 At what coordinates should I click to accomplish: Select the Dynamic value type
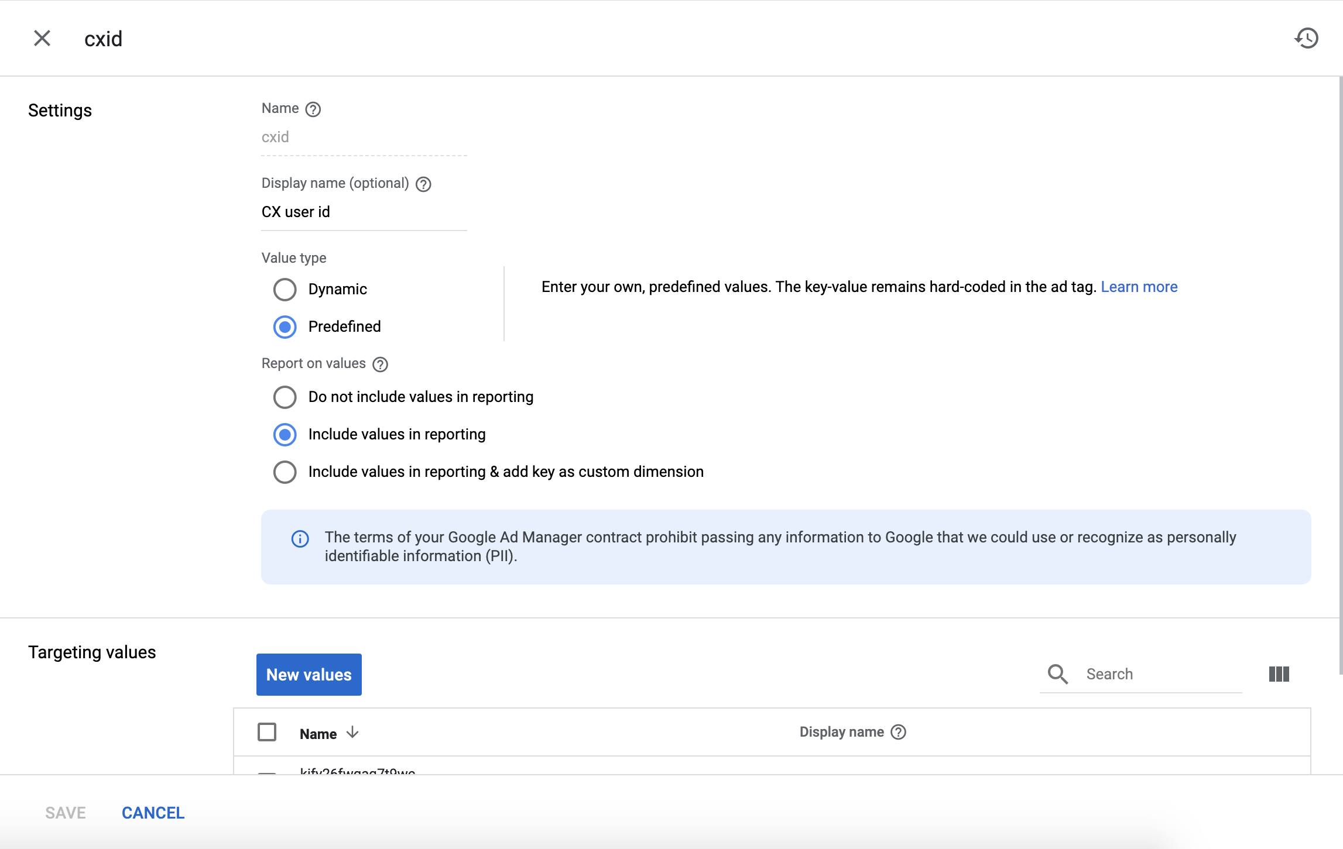(285, 290)
